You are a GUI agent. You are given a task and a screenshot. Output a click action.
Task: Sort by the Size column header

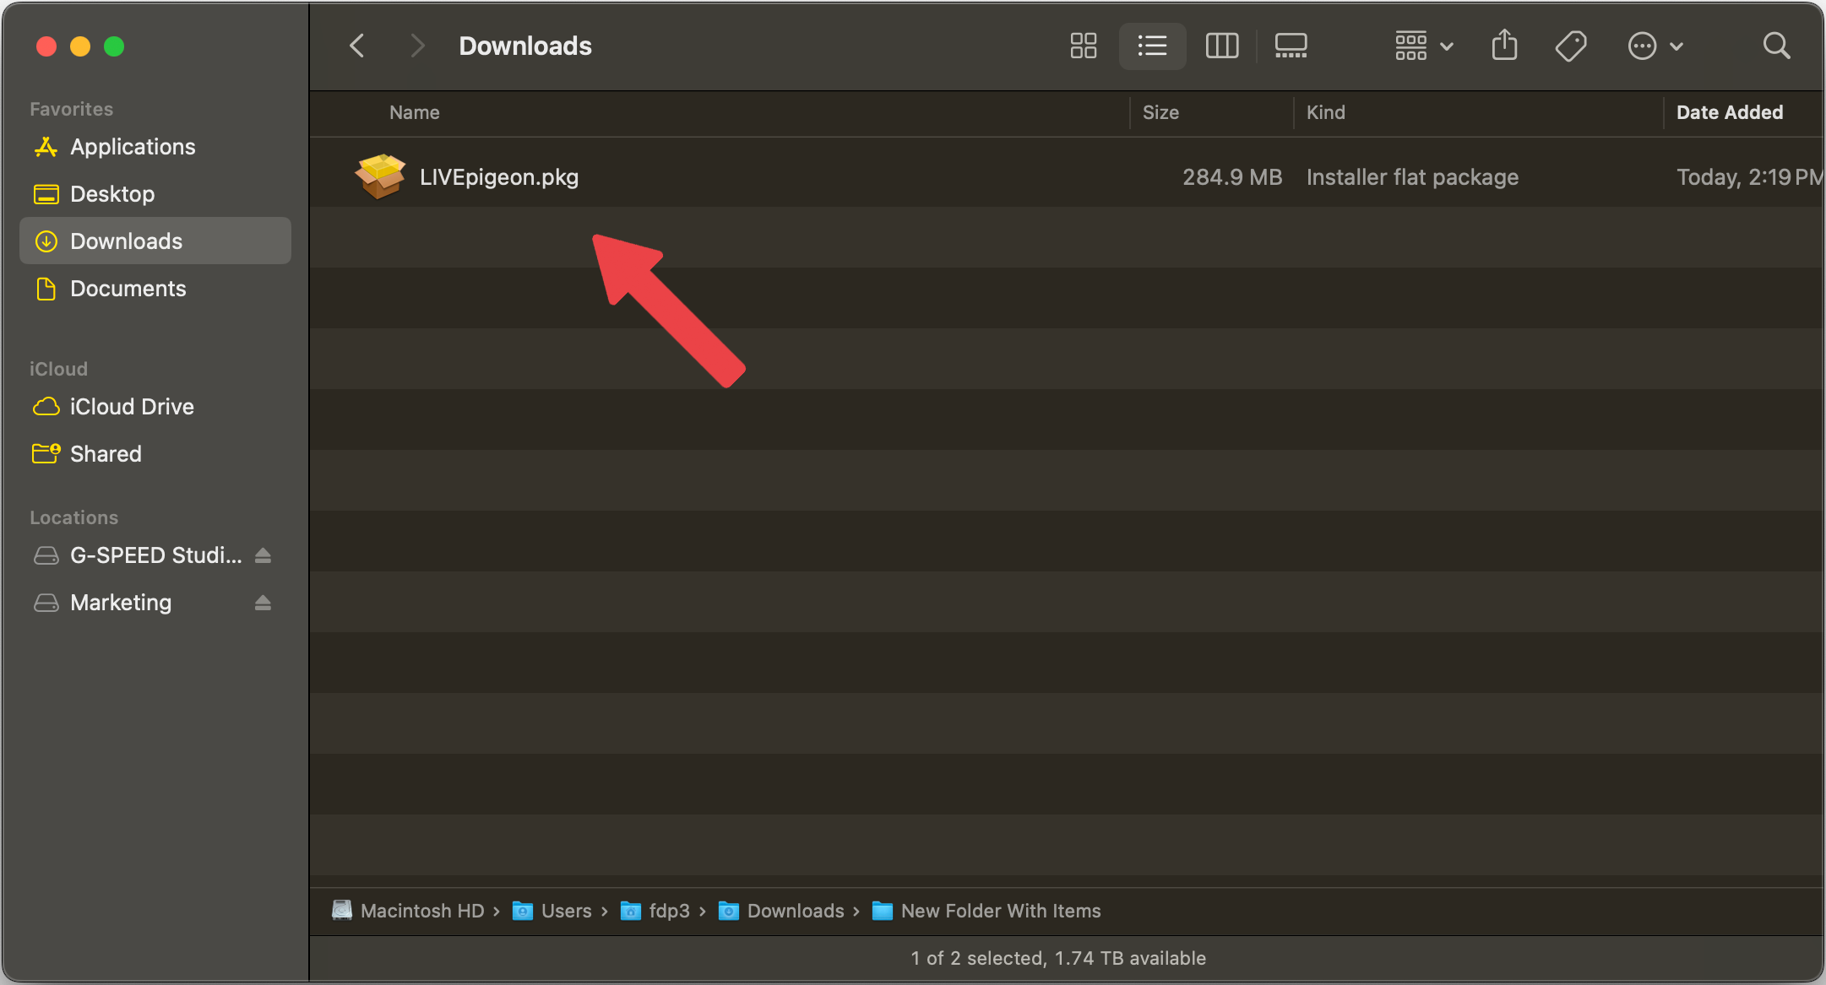(x=1160, y=112)
